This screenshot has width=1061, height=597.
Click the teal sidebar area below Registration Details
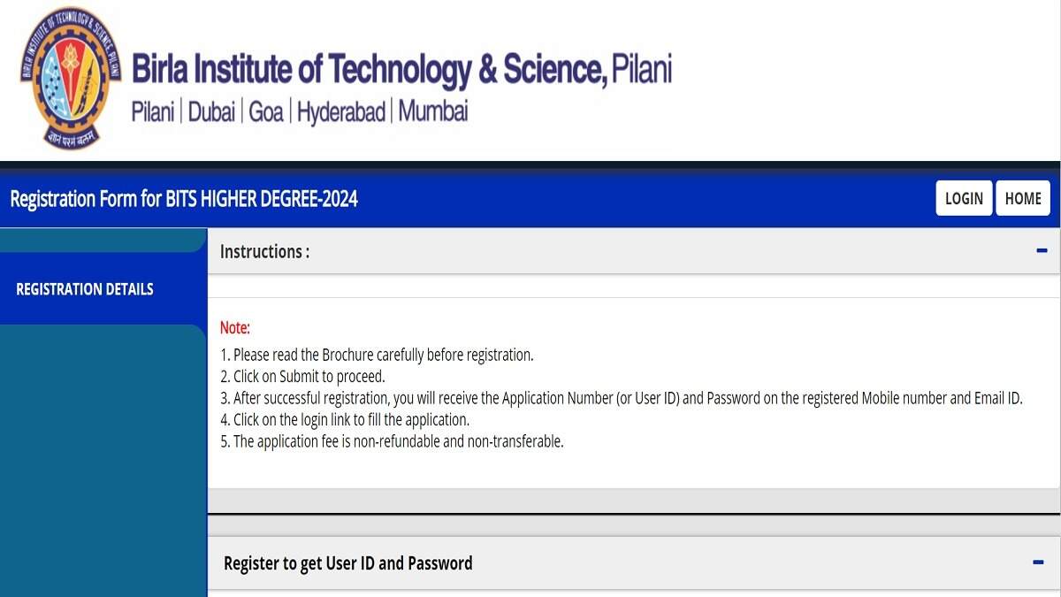click(x=103, y=460)
